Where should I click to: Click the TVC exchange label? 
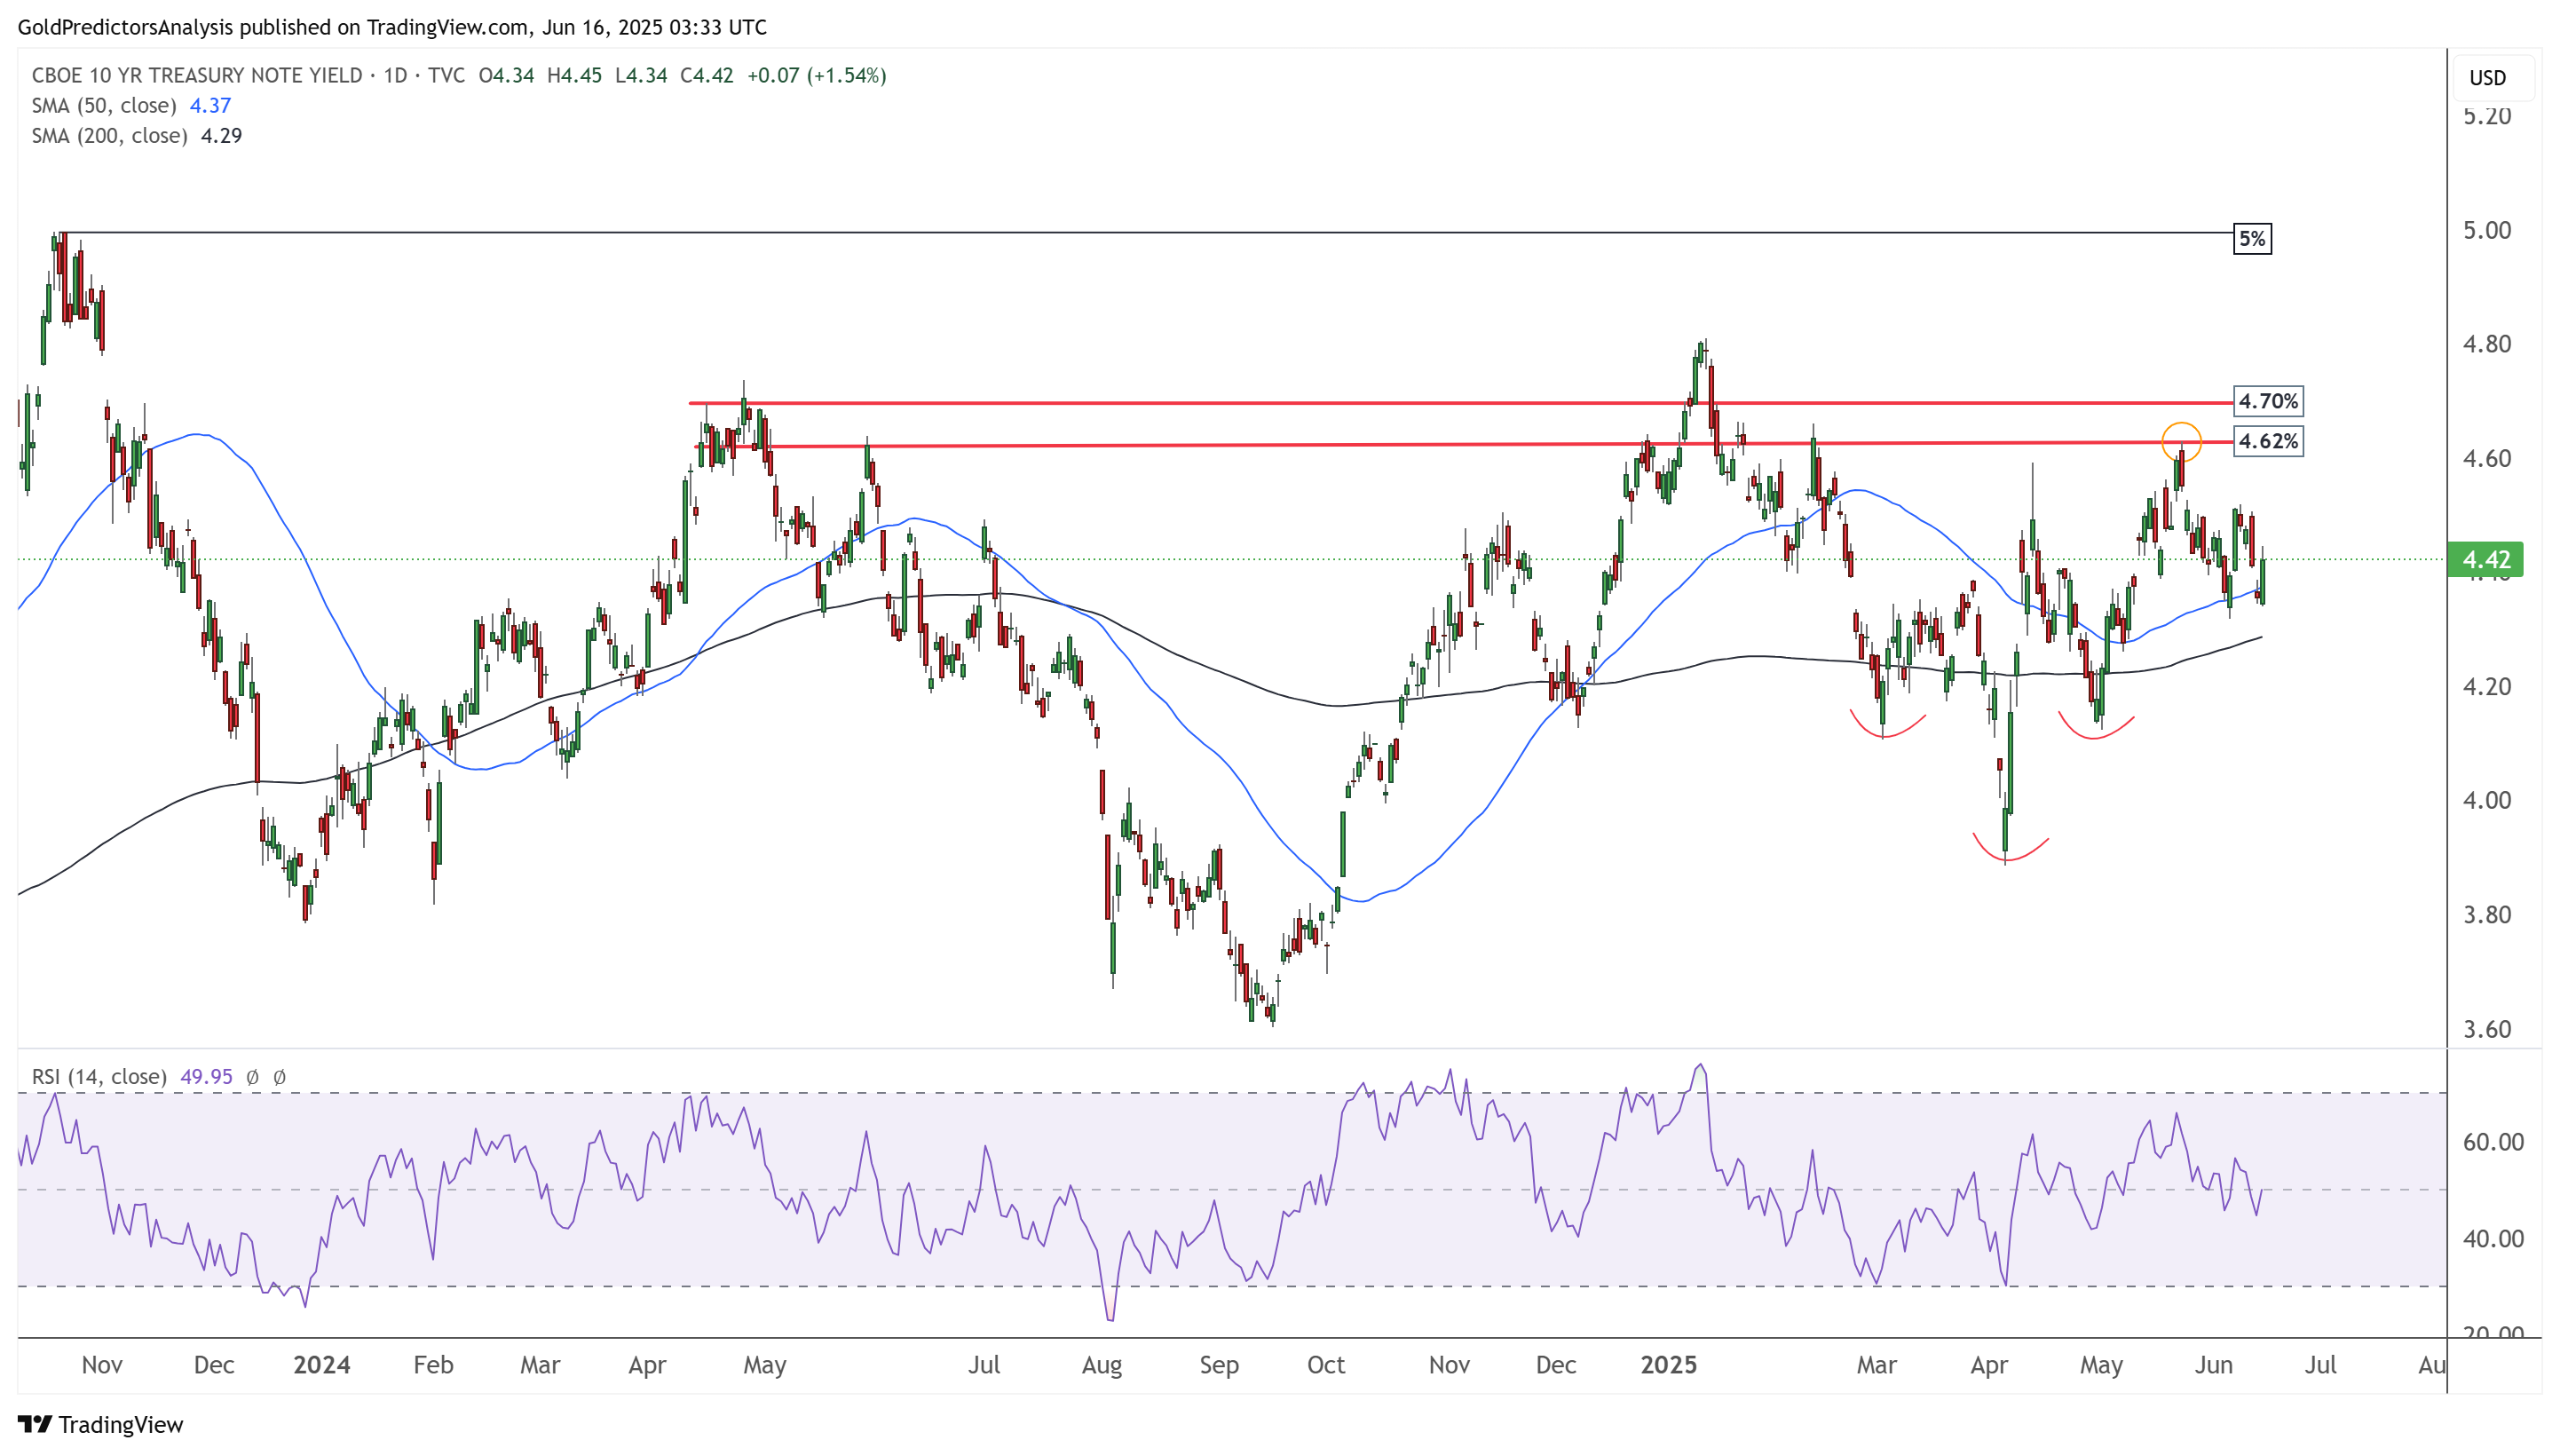(x=446, y=76)
